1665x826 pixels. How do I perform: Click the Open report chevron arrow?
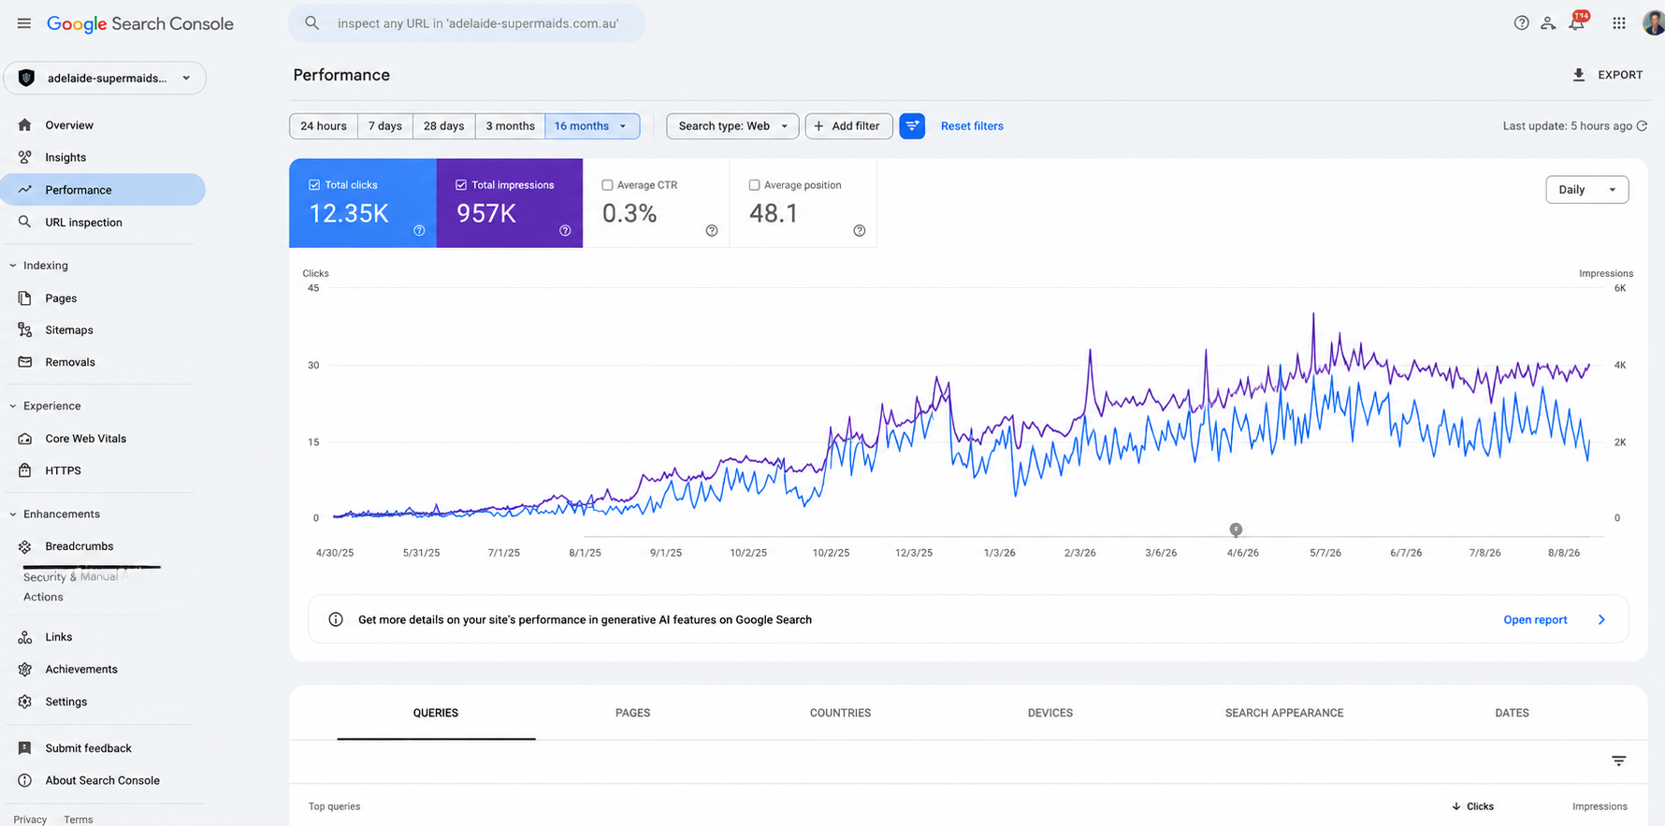[x=1601, y=619]
